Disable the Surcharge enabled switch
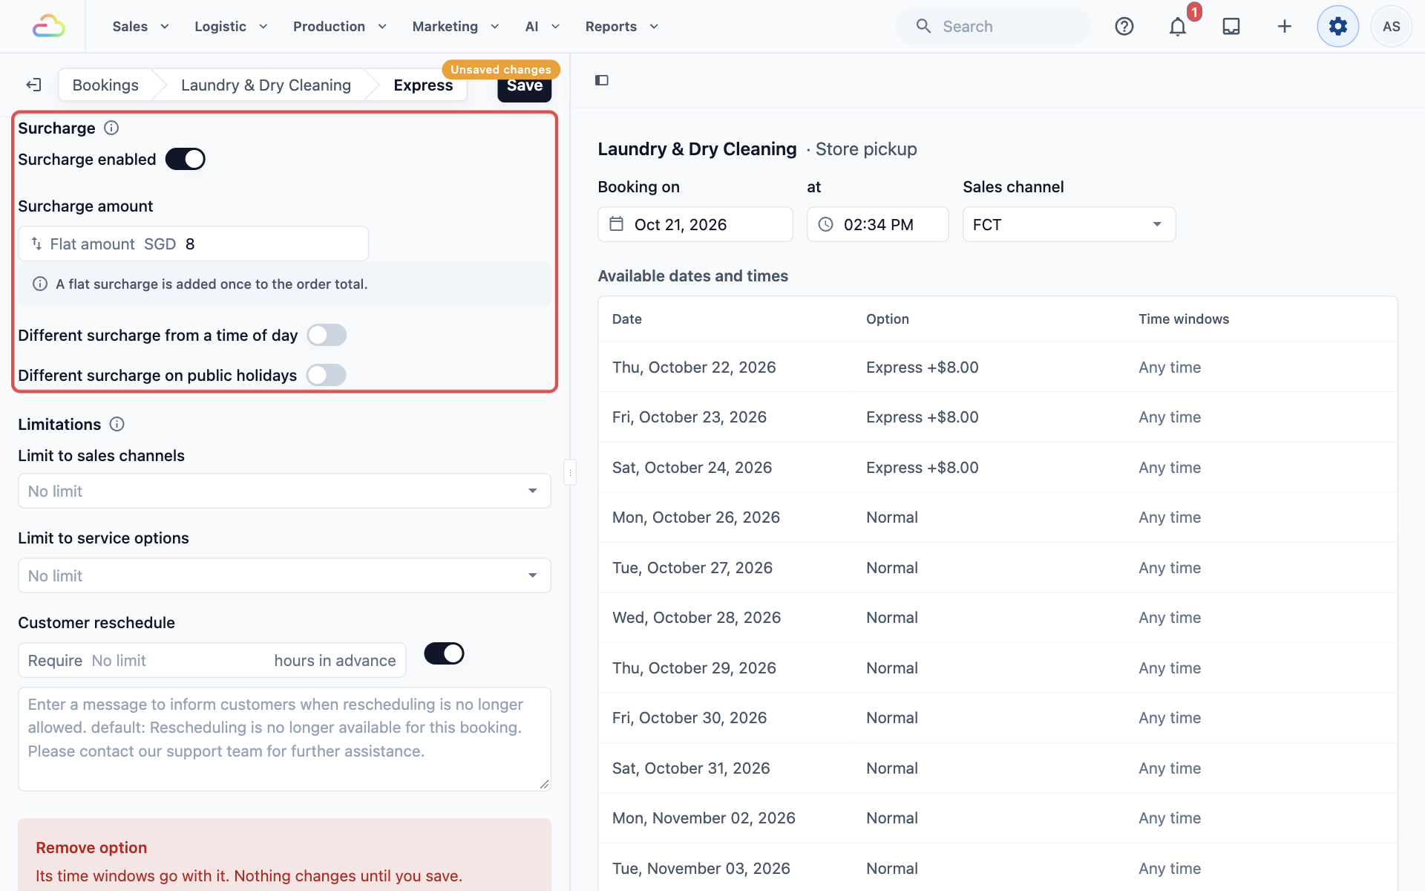 (186, 159)
